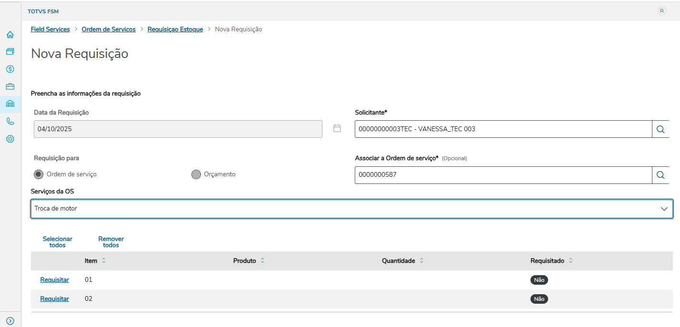Open the calendar date picker icon
The image size is (680, 327).
337,128
